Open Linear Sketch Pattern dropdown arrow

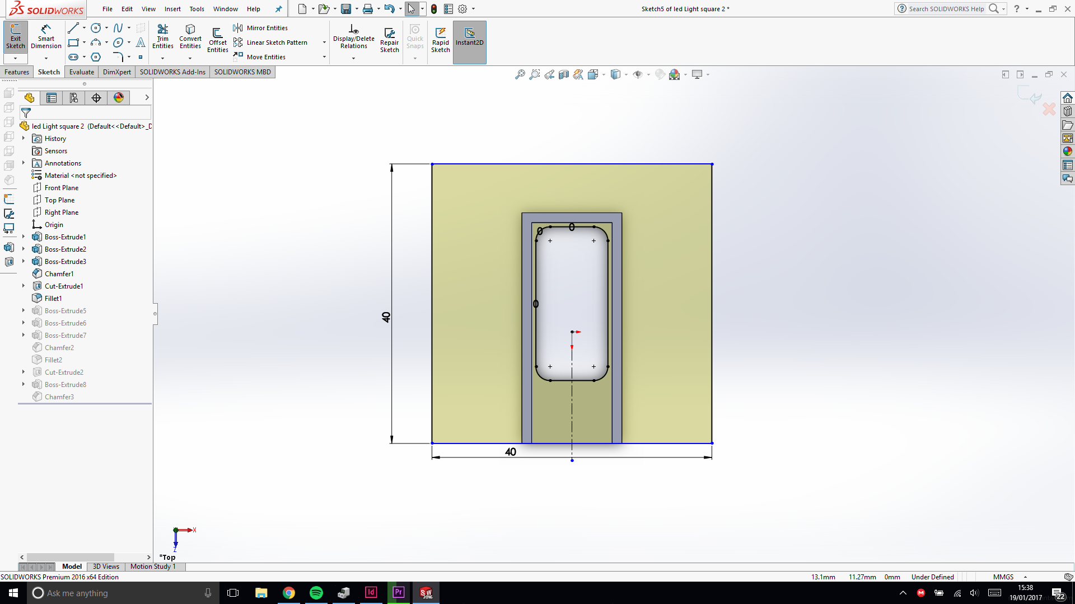coord(324,43)
